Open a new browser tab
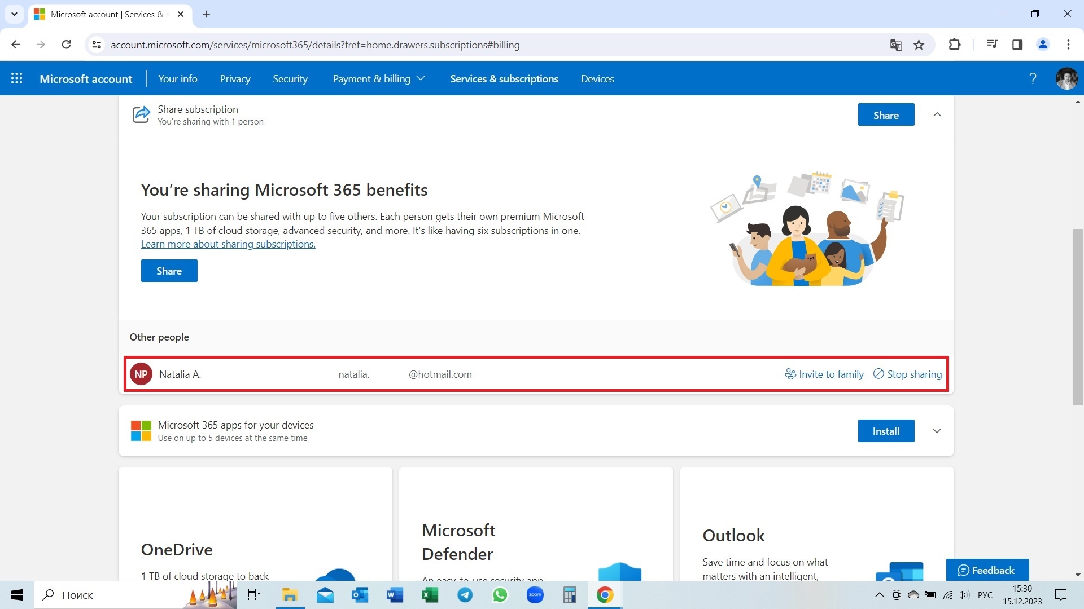 tap(206, 14)
